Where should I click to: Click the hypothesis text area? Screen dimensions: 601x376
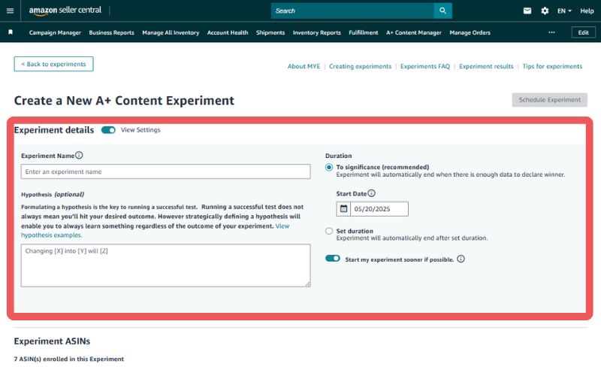click(x=165, y=265)
